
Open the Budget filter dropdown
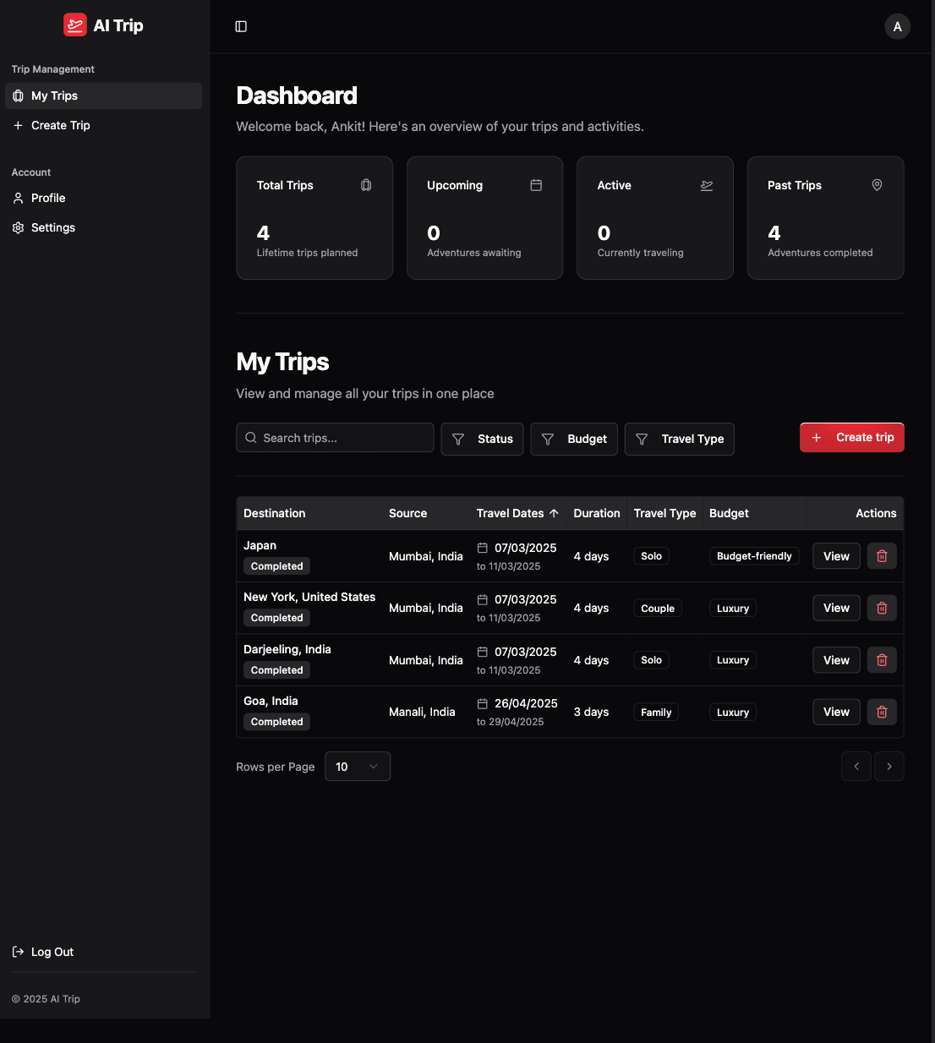tap(574, 439)
